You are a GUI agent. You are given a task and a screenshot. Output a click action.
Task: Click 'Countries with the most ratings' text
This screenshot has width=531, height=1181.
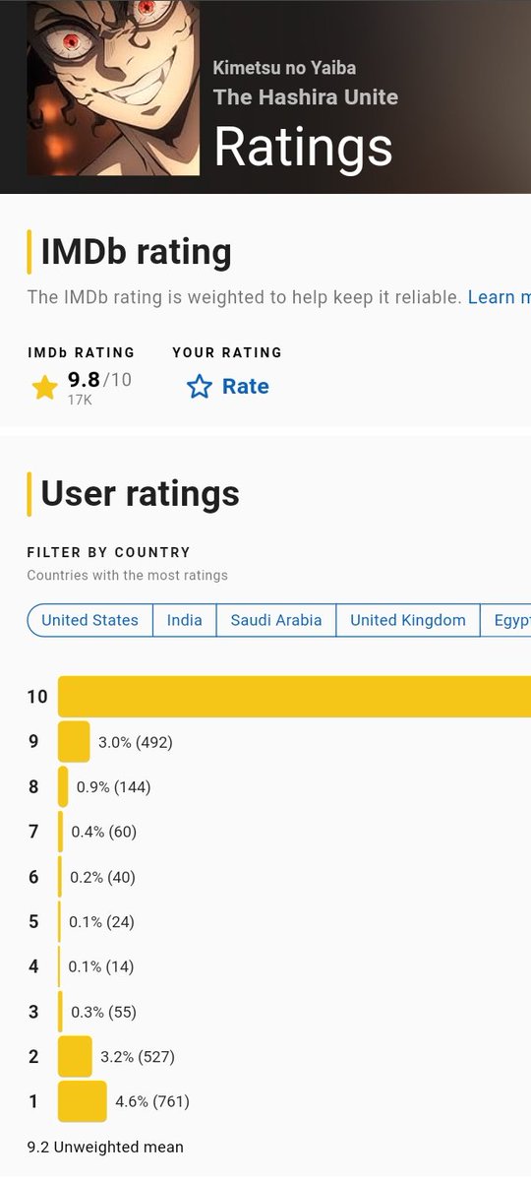pyautogui.click(x=127, y=575)
